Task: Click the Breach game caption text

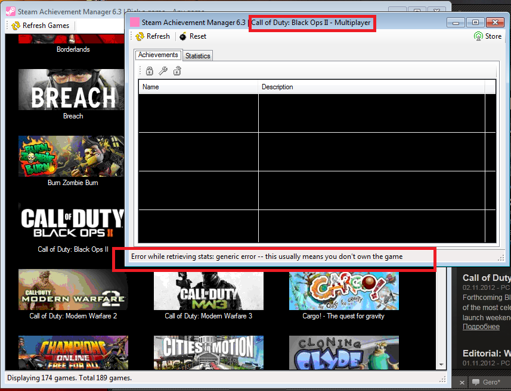Action: [x=73, y=116]
